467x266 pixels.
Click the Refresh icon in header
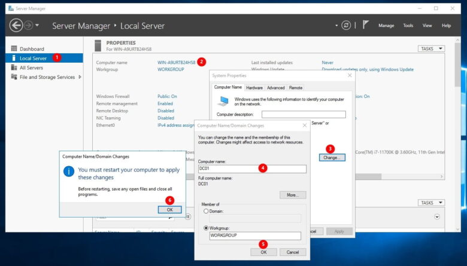click(x=346, y=26)
